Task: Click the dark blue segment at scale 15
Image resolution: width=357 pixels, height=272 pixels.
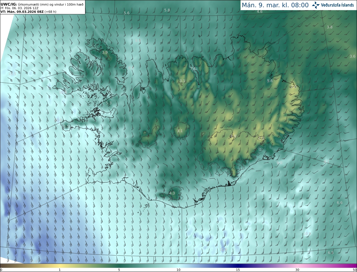Action: [x=238, y=266]
